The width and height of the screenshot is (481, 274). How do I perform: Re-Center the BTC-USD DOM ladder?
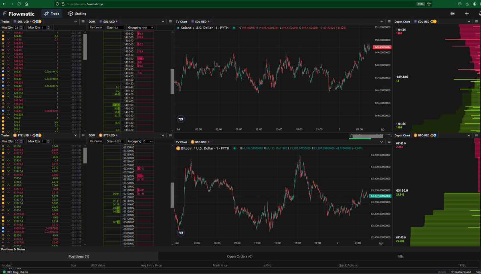[96, 141]
